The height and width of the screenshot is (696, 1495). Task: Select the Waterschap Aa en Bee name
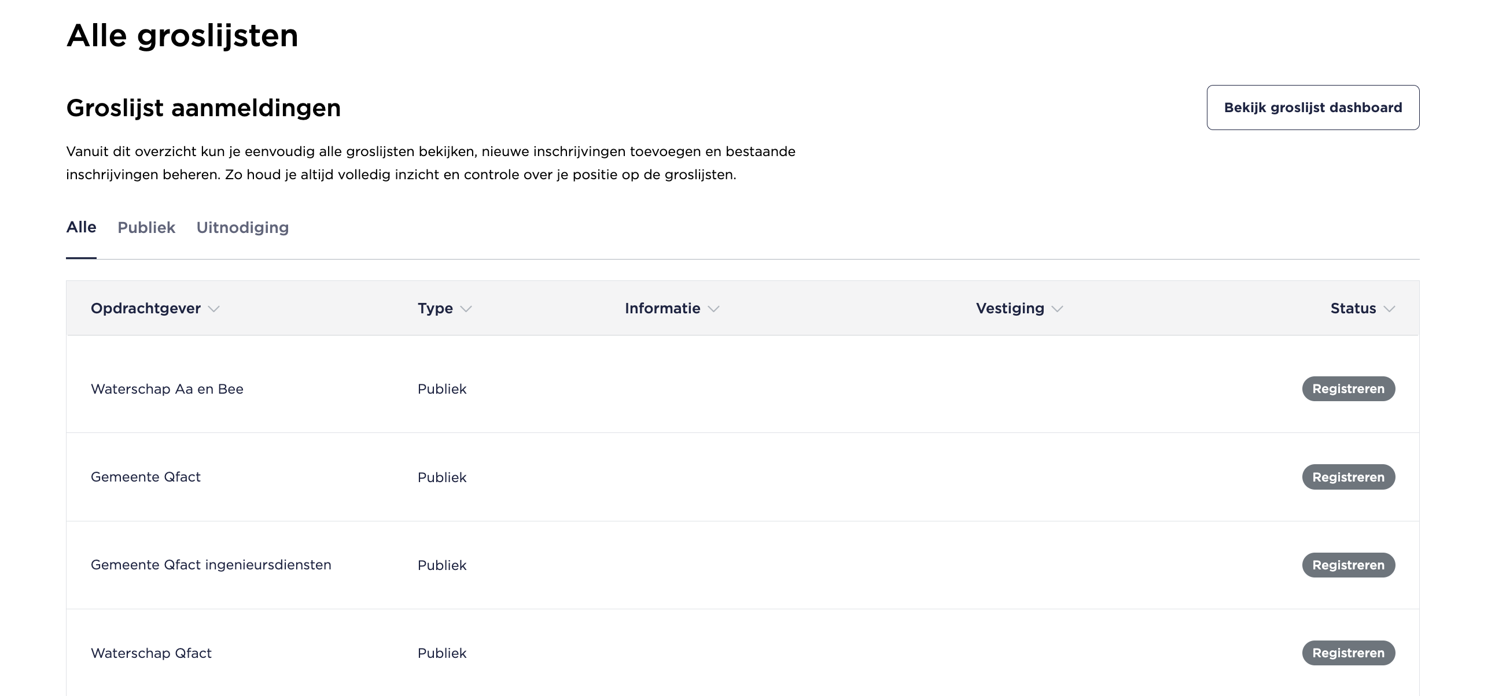(x=167, y=389)
